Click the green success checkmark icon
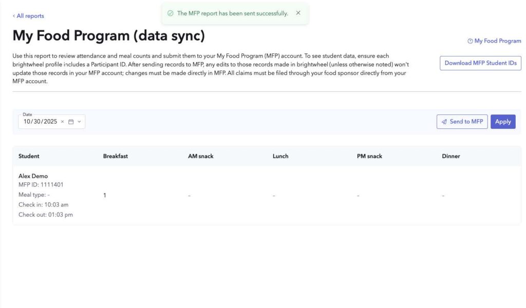This screenshot has height=308, width=526. pos(171,13)
